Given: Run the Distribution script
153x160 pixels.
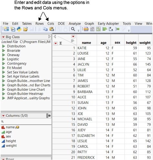Looking at the screenshot, I should (x=4, y=46).
